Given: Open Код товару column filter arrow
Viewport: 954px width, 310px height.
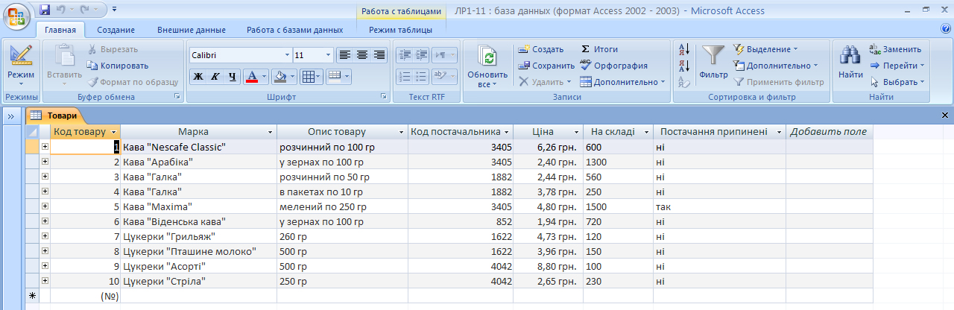Looking at the screenshot, I should (114, 132).
